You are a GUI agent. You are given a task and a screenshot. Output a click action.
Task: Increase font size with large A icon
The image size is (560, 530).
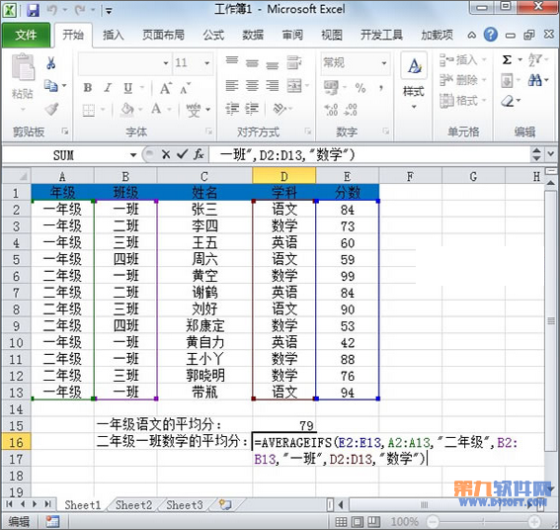coord(165,88)
